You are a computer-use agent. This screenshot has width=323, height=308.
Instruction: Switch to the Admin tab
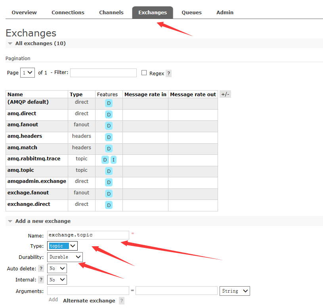click(x=225, y=13)
